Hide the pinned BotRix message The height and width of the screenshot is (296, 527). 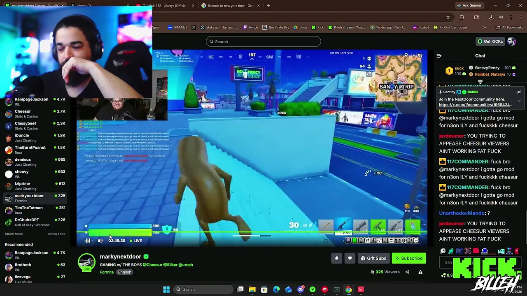pyautogui.click(x=519, y=92)
